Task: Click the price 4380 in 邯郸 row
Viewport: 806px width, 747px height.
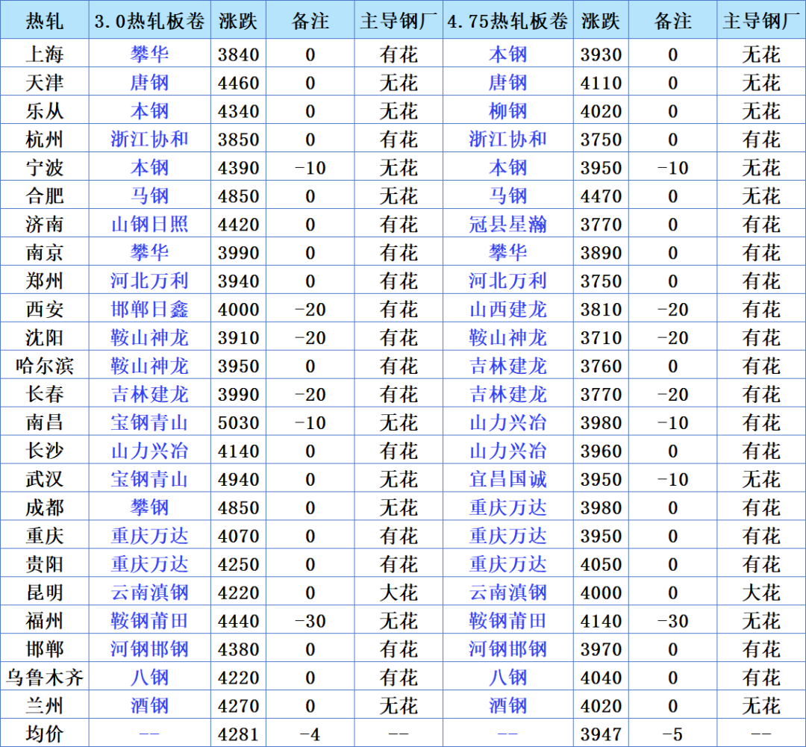Action: 238,648
